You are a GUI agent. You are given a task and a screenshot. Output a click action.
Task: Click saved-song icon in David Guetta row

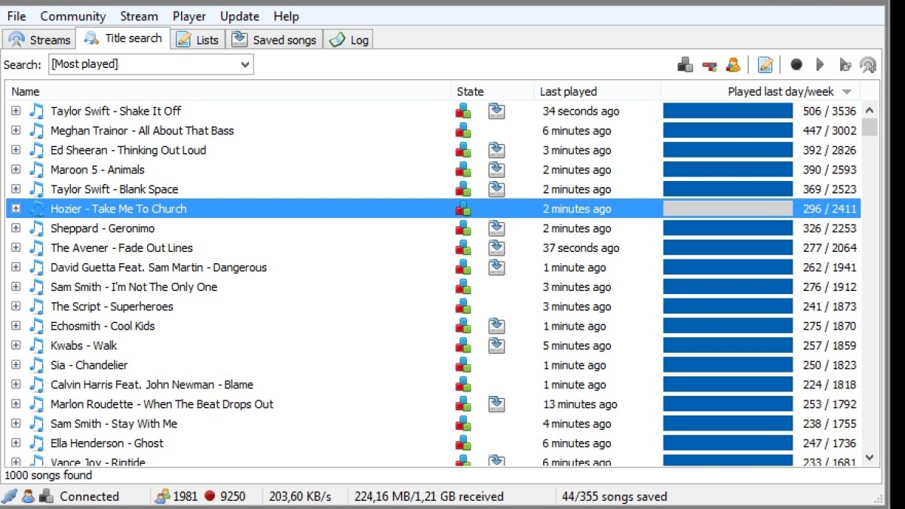496,268
